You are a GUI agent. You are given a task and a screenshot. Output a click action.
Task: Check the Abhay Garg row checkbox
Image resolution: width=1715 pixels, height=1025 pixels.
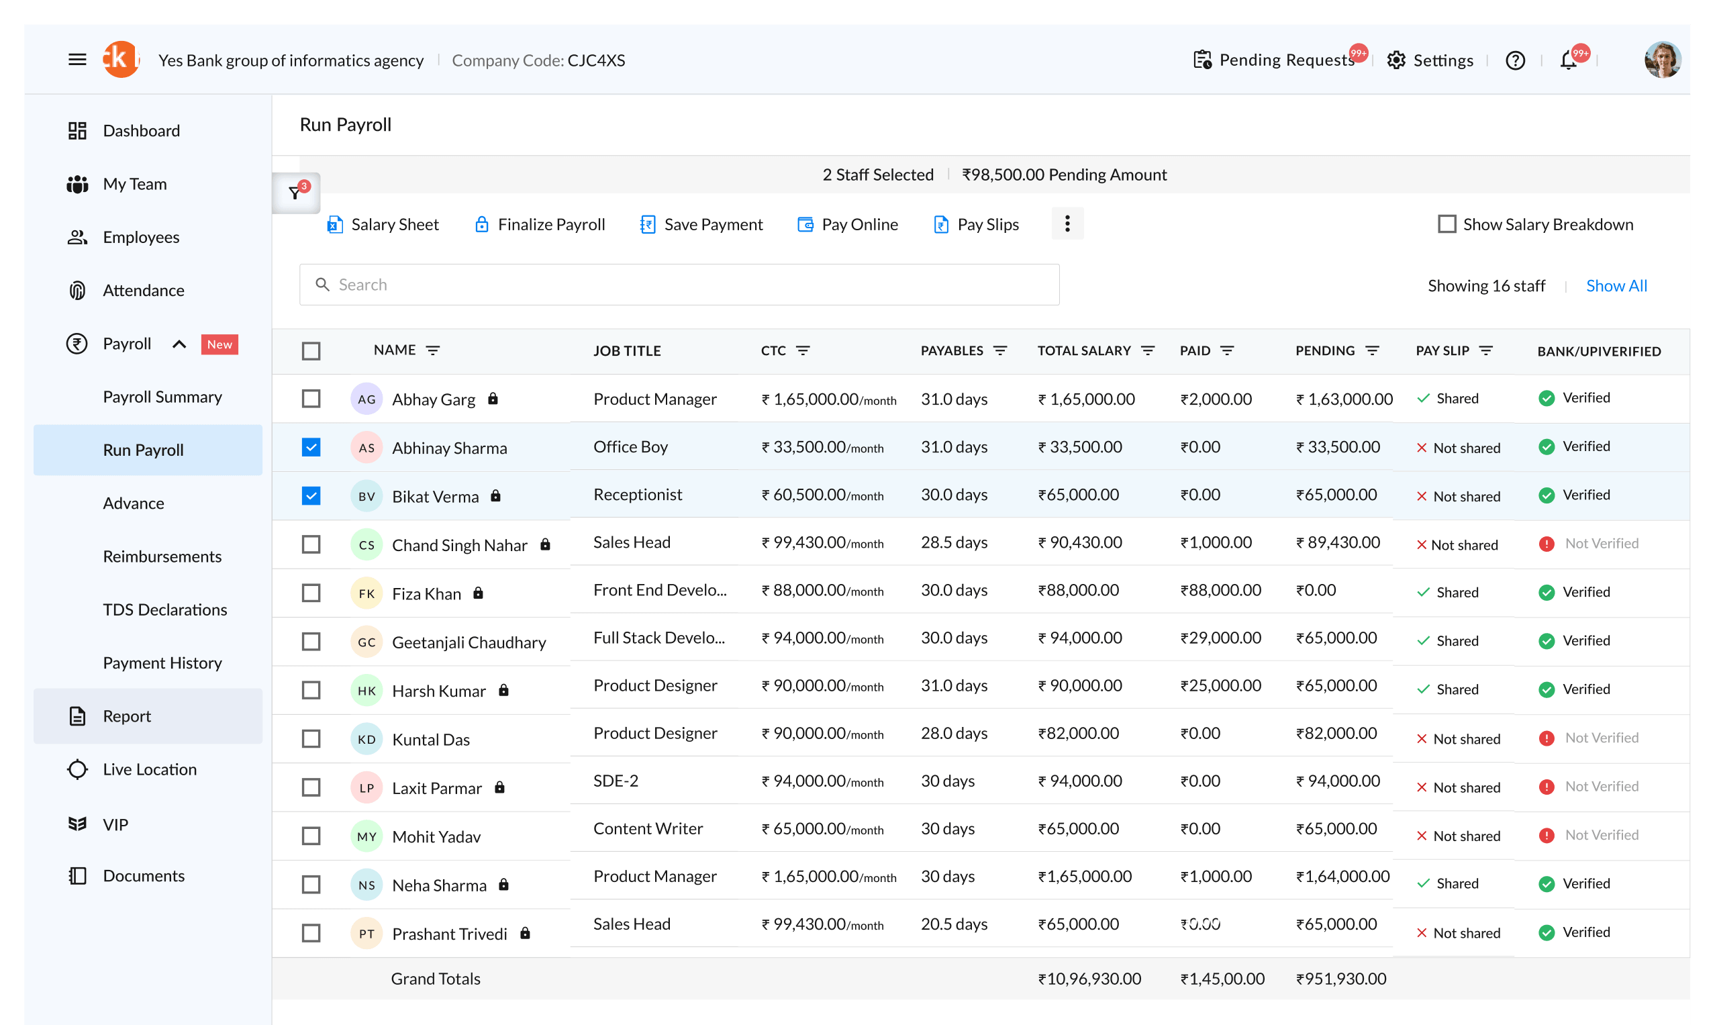311,399
